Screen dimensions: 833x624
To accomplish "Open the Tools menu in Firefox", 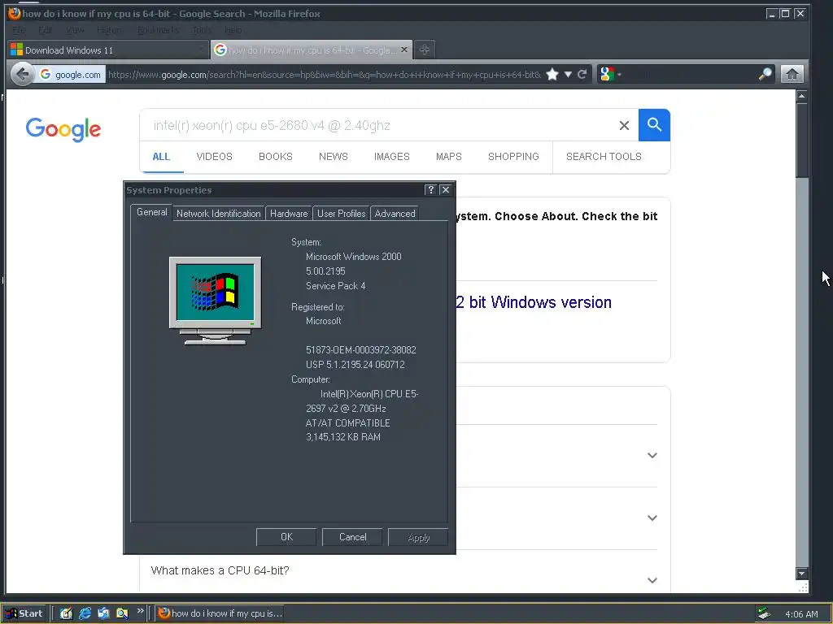I will [x=202, y=30].
